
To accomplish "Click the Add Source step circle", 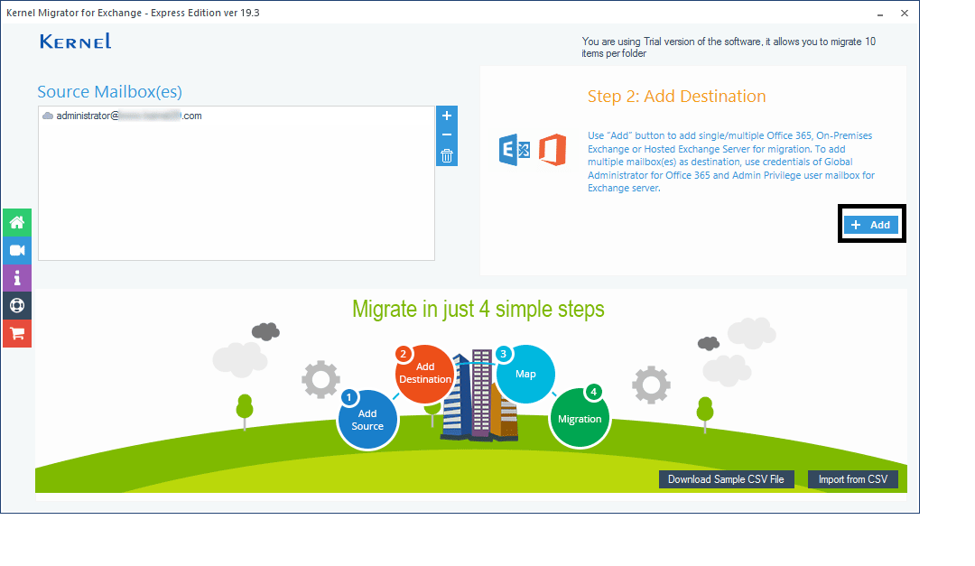I will pos(367,420).
